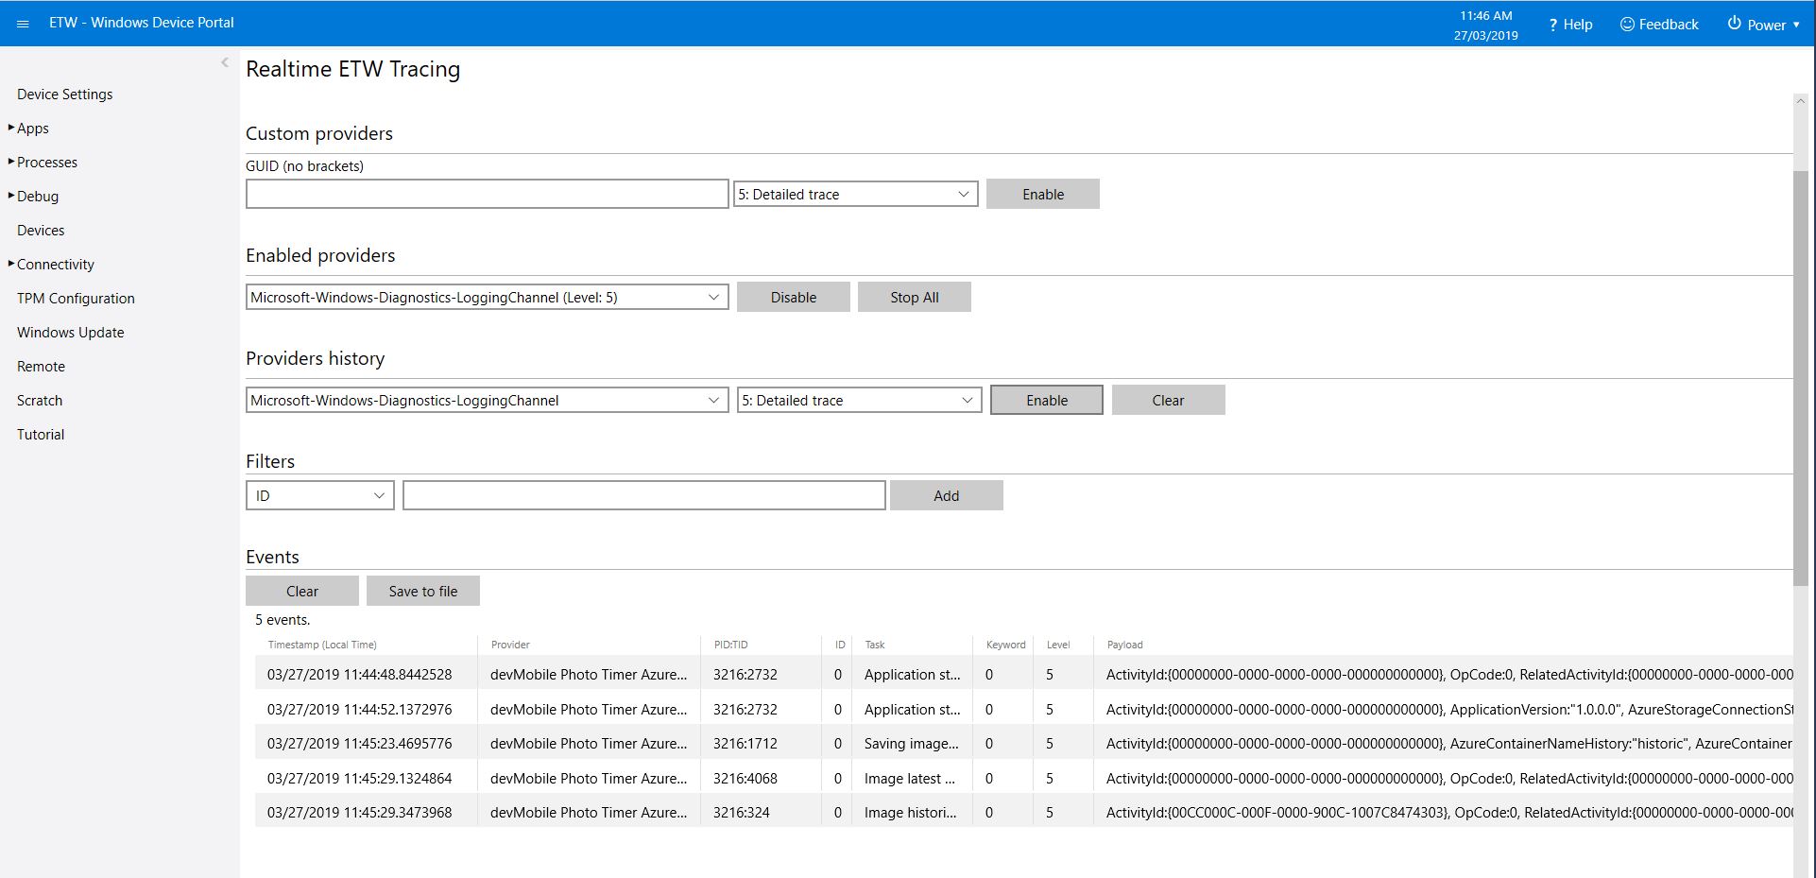Click the Add filter button
The width and height of the screenshot is (1816, 878).
pyautogui.click(x=946, y=496)
